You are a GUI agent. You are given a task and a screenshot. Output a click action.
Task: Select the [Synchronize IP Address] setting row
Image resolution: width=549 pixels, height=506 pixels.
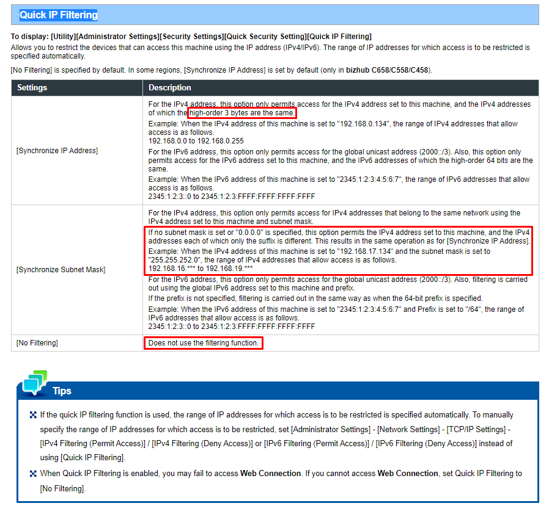[56, 150]
